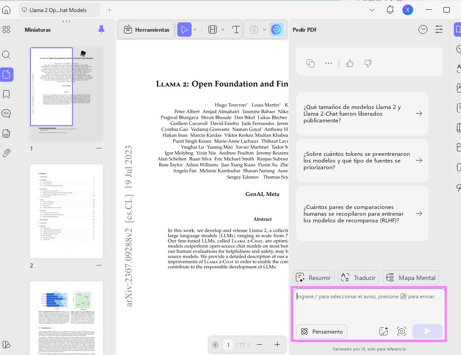Open the comments panel icon
This screenshot has width=461, height=355.
[6, 113]
